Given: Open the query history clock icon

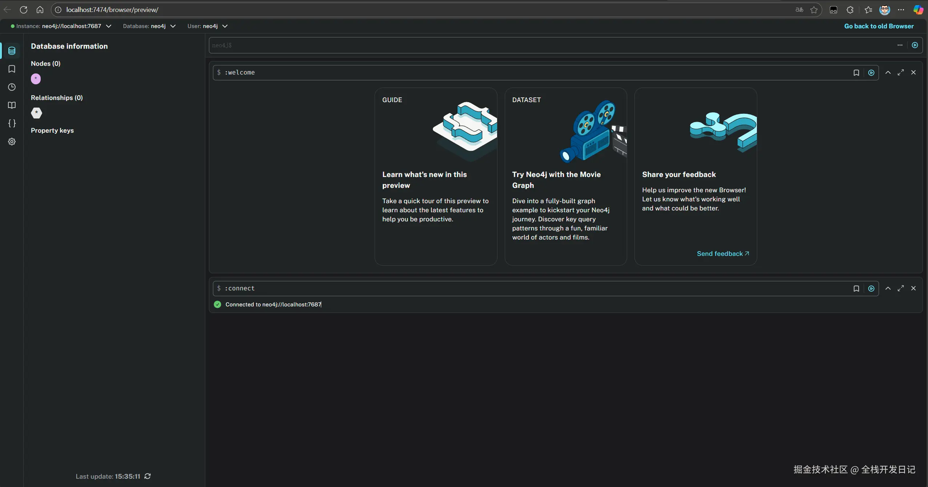Looking at the screenshot, I should pyautogui.click(x=12, y=87).
